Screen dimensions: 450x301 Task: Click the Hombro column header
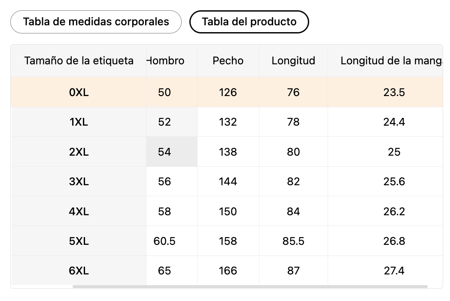click(x=166, y=61)
